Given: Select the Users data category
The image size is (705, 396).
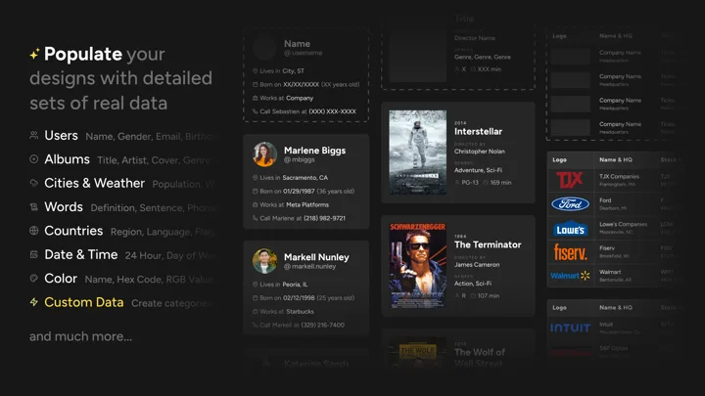Looking at the screenshot, I should click(x=61, y=136).
